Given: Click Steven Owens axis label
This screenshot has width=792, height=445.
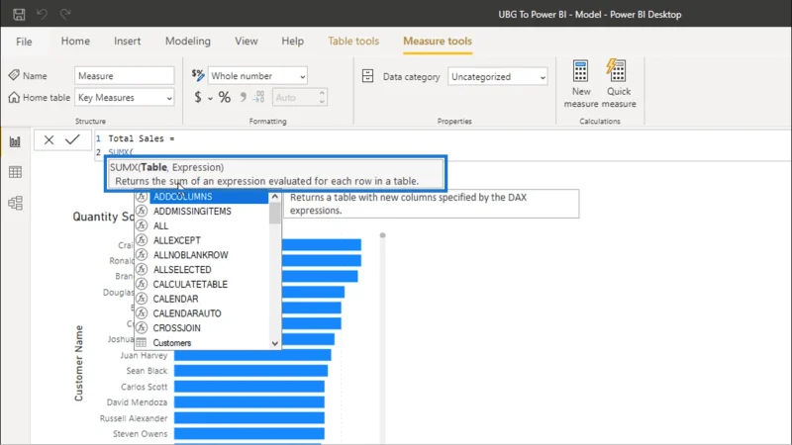Looking at the screenshot, I should point(140,434).
